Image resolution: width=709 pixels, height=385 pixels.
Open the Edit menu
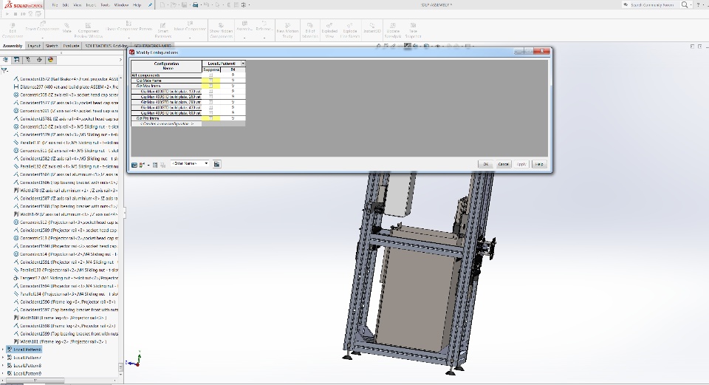[x=66, y=5]
